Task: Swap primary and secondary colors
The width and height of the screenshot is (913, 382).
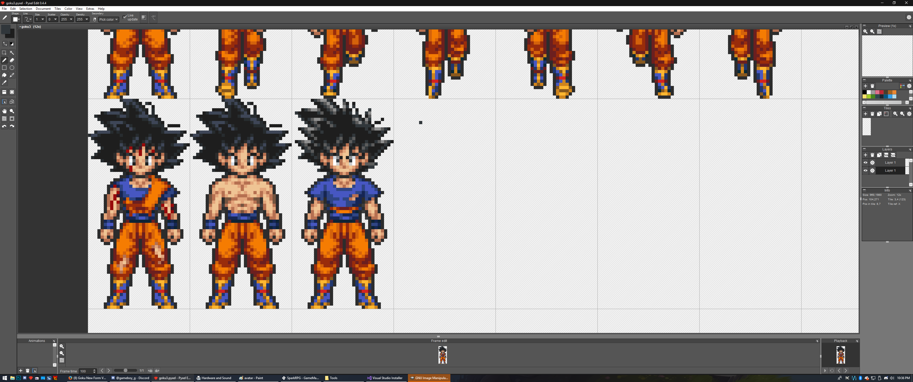Action: coord(5,44)
